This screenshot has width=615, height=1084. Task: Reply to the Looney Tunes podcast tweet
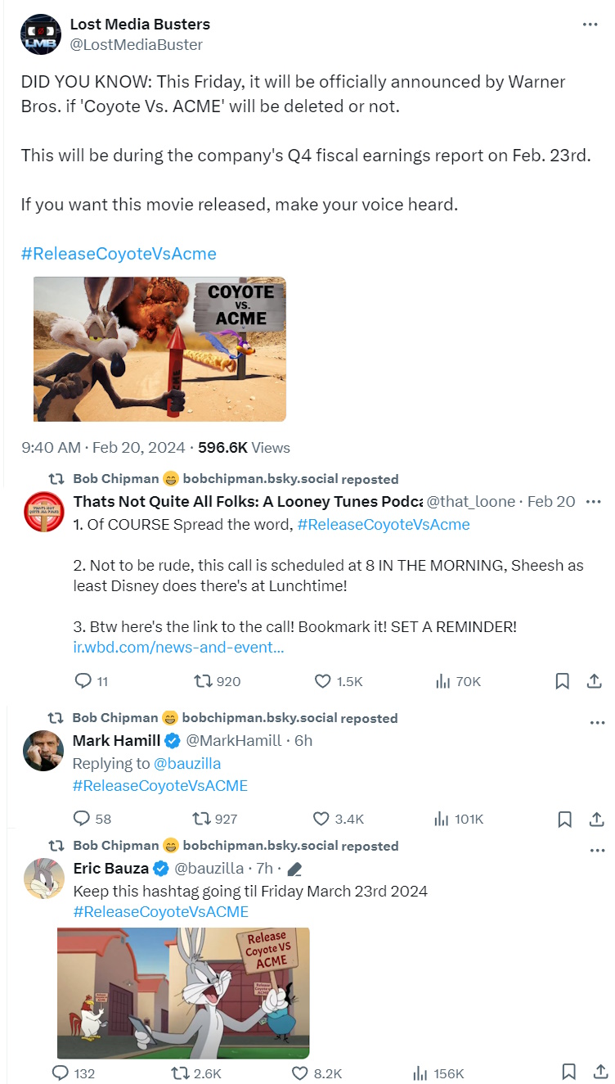91,681
